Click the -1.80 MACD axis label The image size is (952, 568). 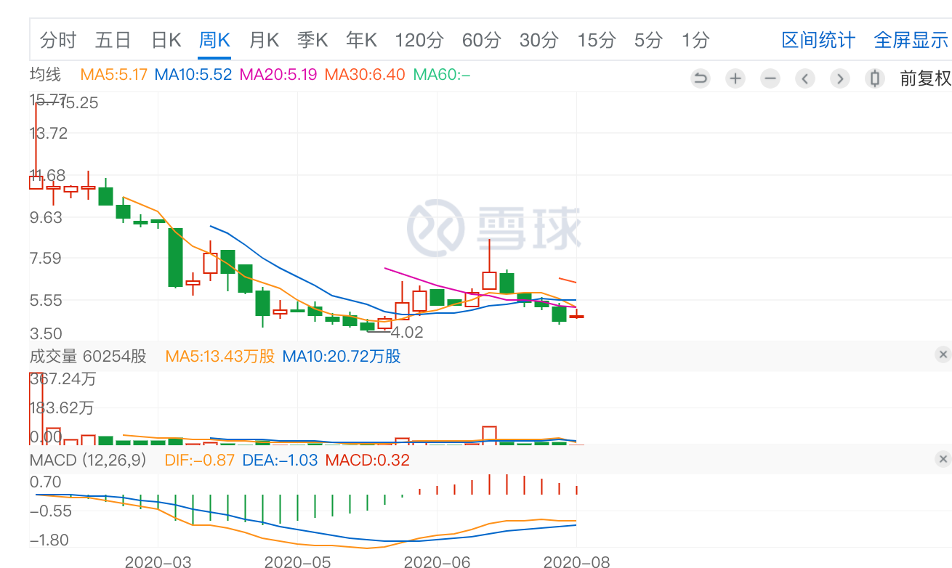49,540
